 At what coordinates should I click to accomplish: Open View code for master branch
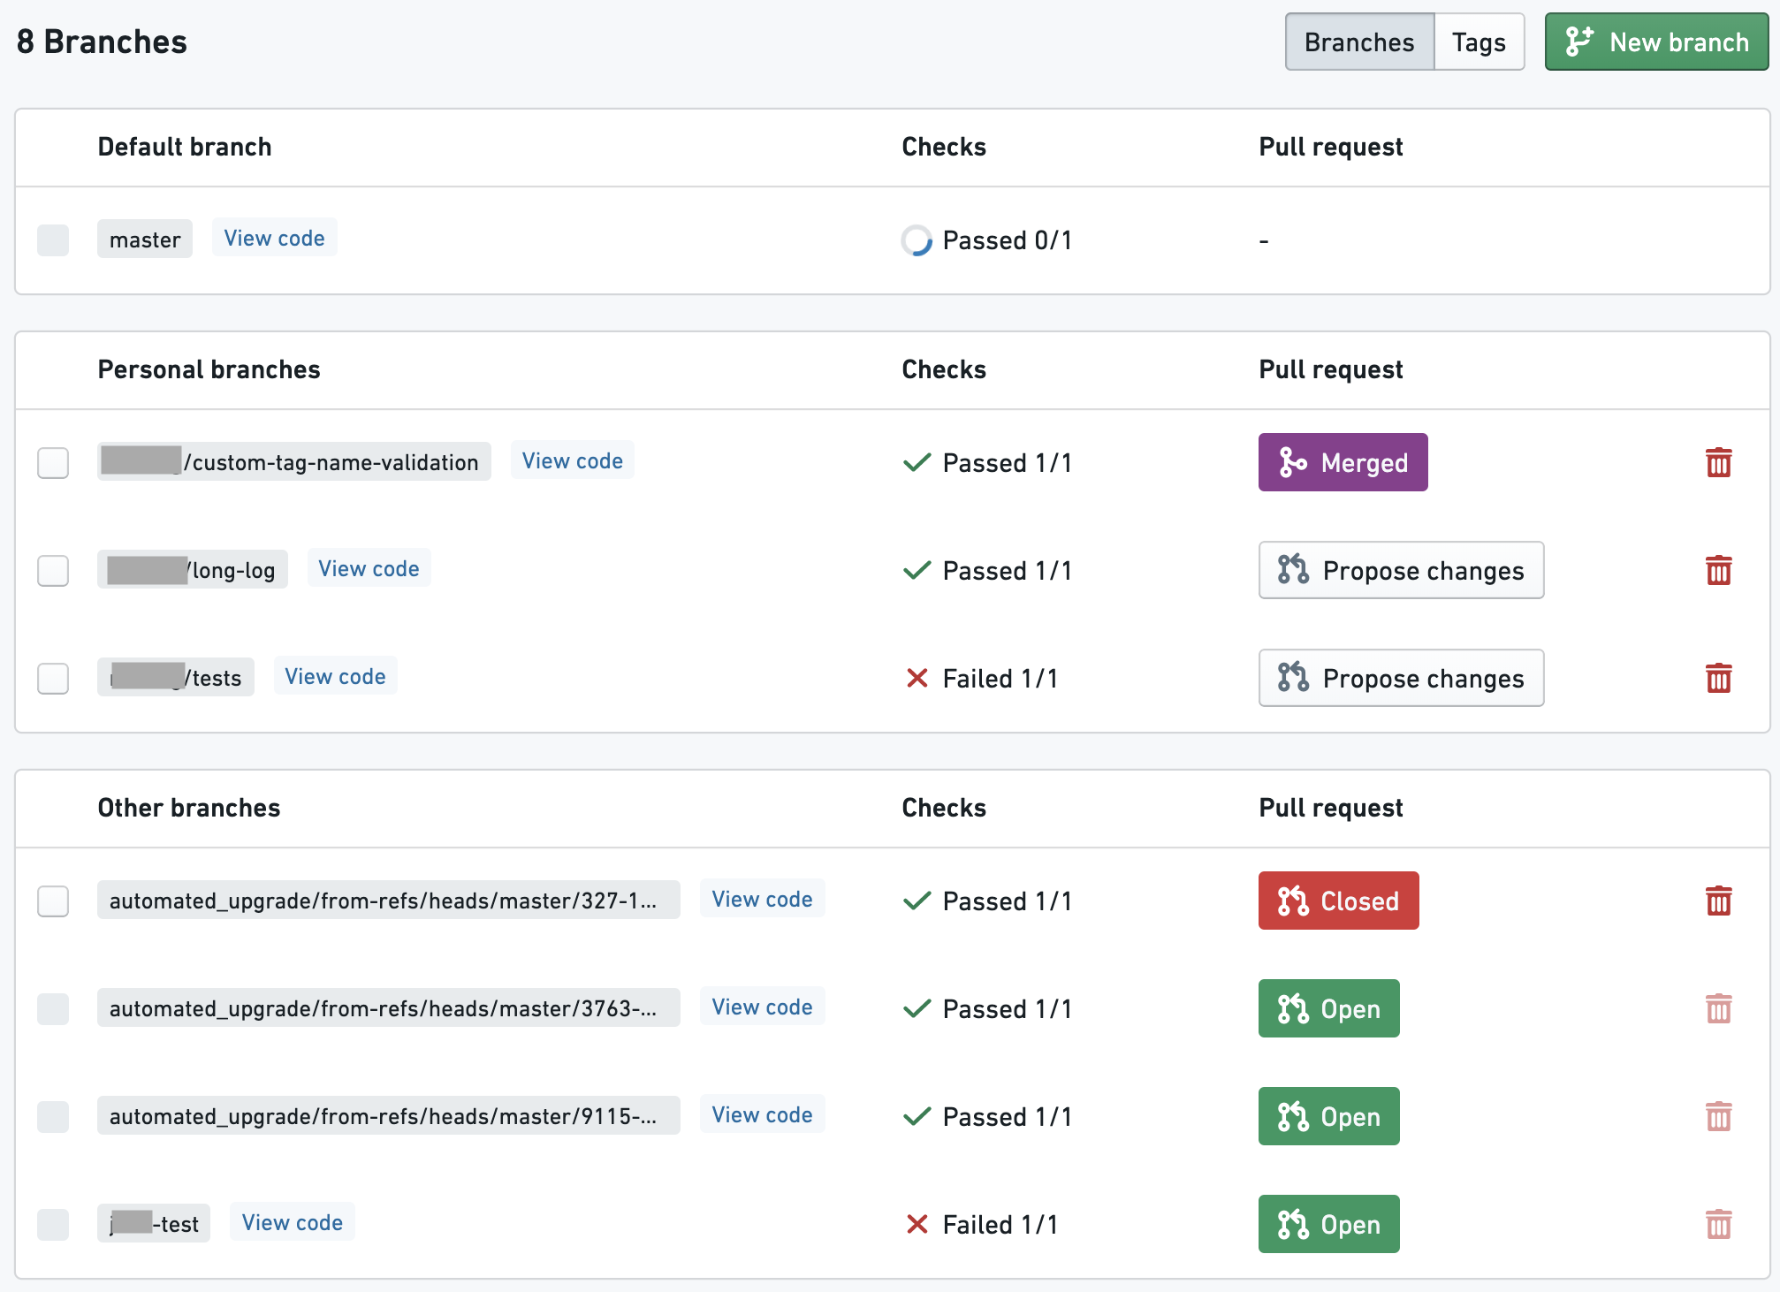click(274, 238)
